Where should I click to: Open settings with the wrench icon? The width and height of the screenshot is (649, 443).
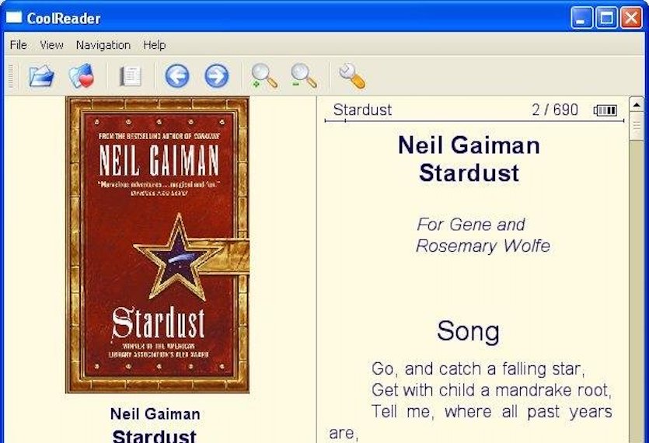click(x=352, y=75)
